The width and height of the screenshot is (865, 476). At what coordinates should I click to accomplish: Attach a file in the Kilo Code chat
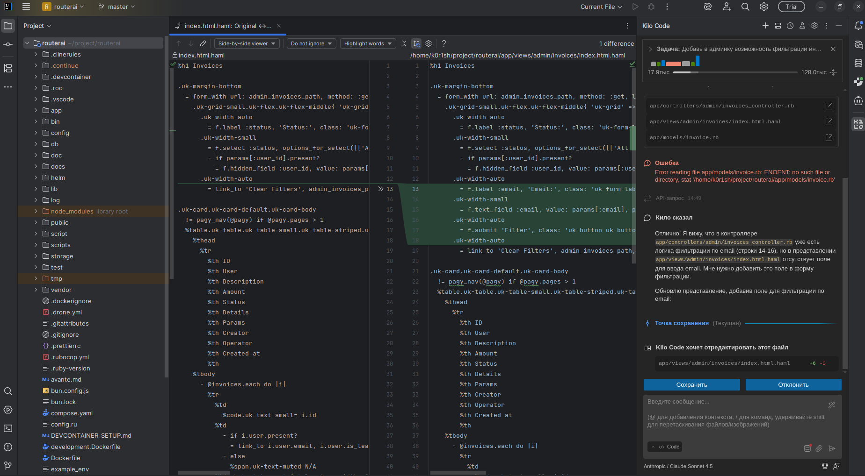tap(819, 448)
